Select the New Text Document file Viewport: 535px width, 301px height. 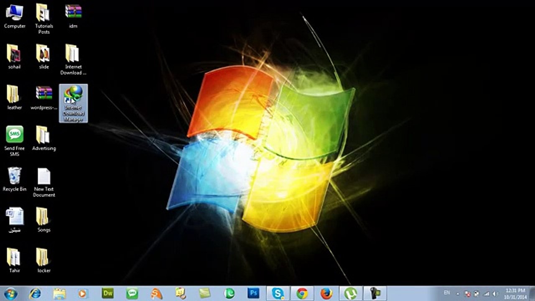coord(44,182)
